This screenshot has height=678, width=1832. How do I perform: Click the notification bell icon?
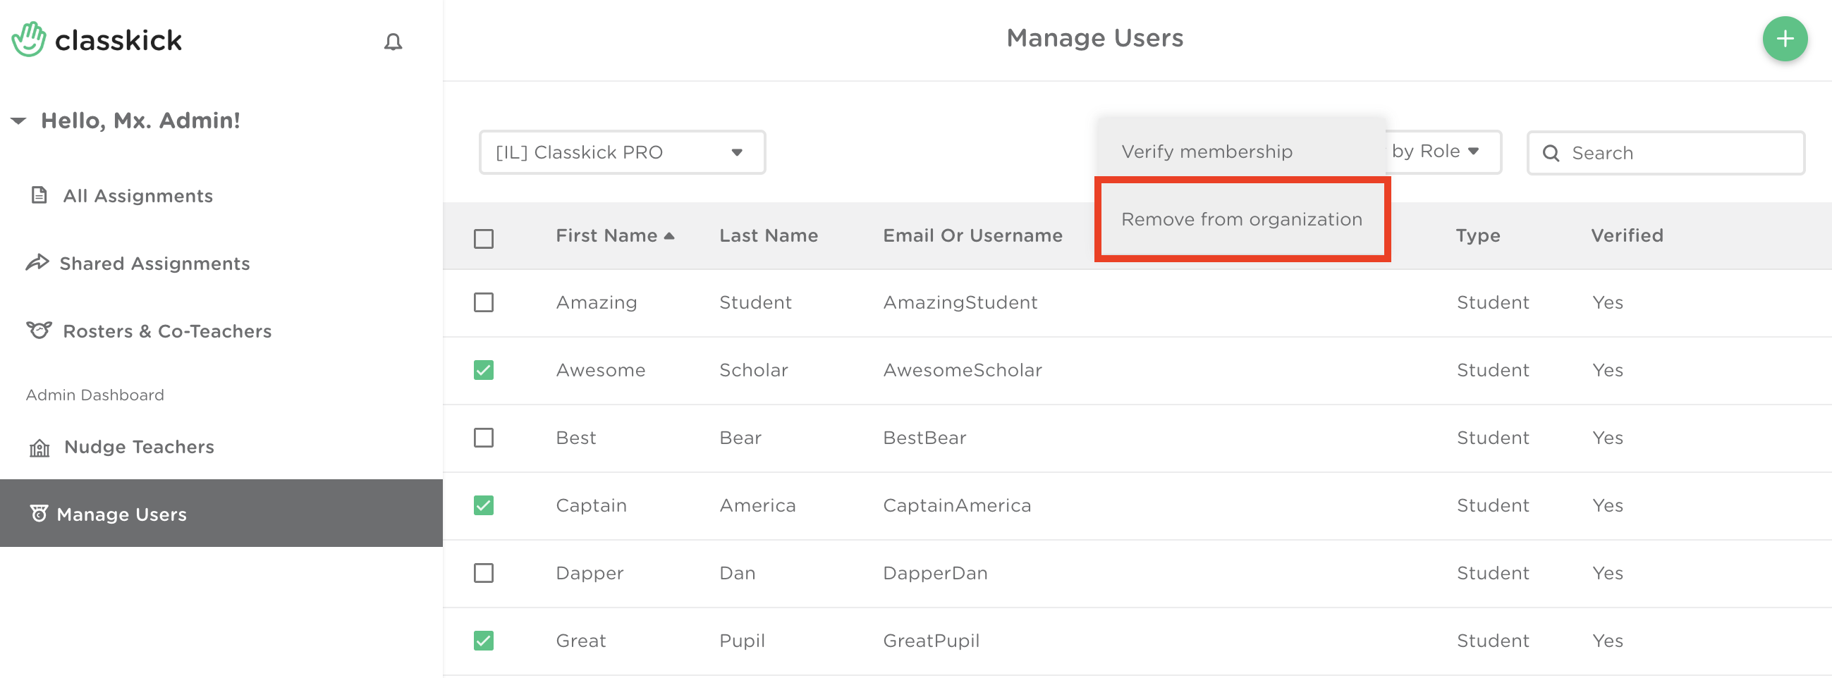tap(393, 42)
